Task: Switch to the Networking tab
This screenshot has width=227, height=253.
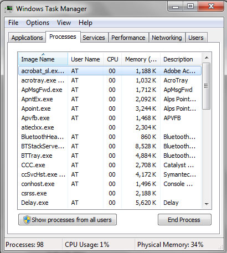Action: 167,38
